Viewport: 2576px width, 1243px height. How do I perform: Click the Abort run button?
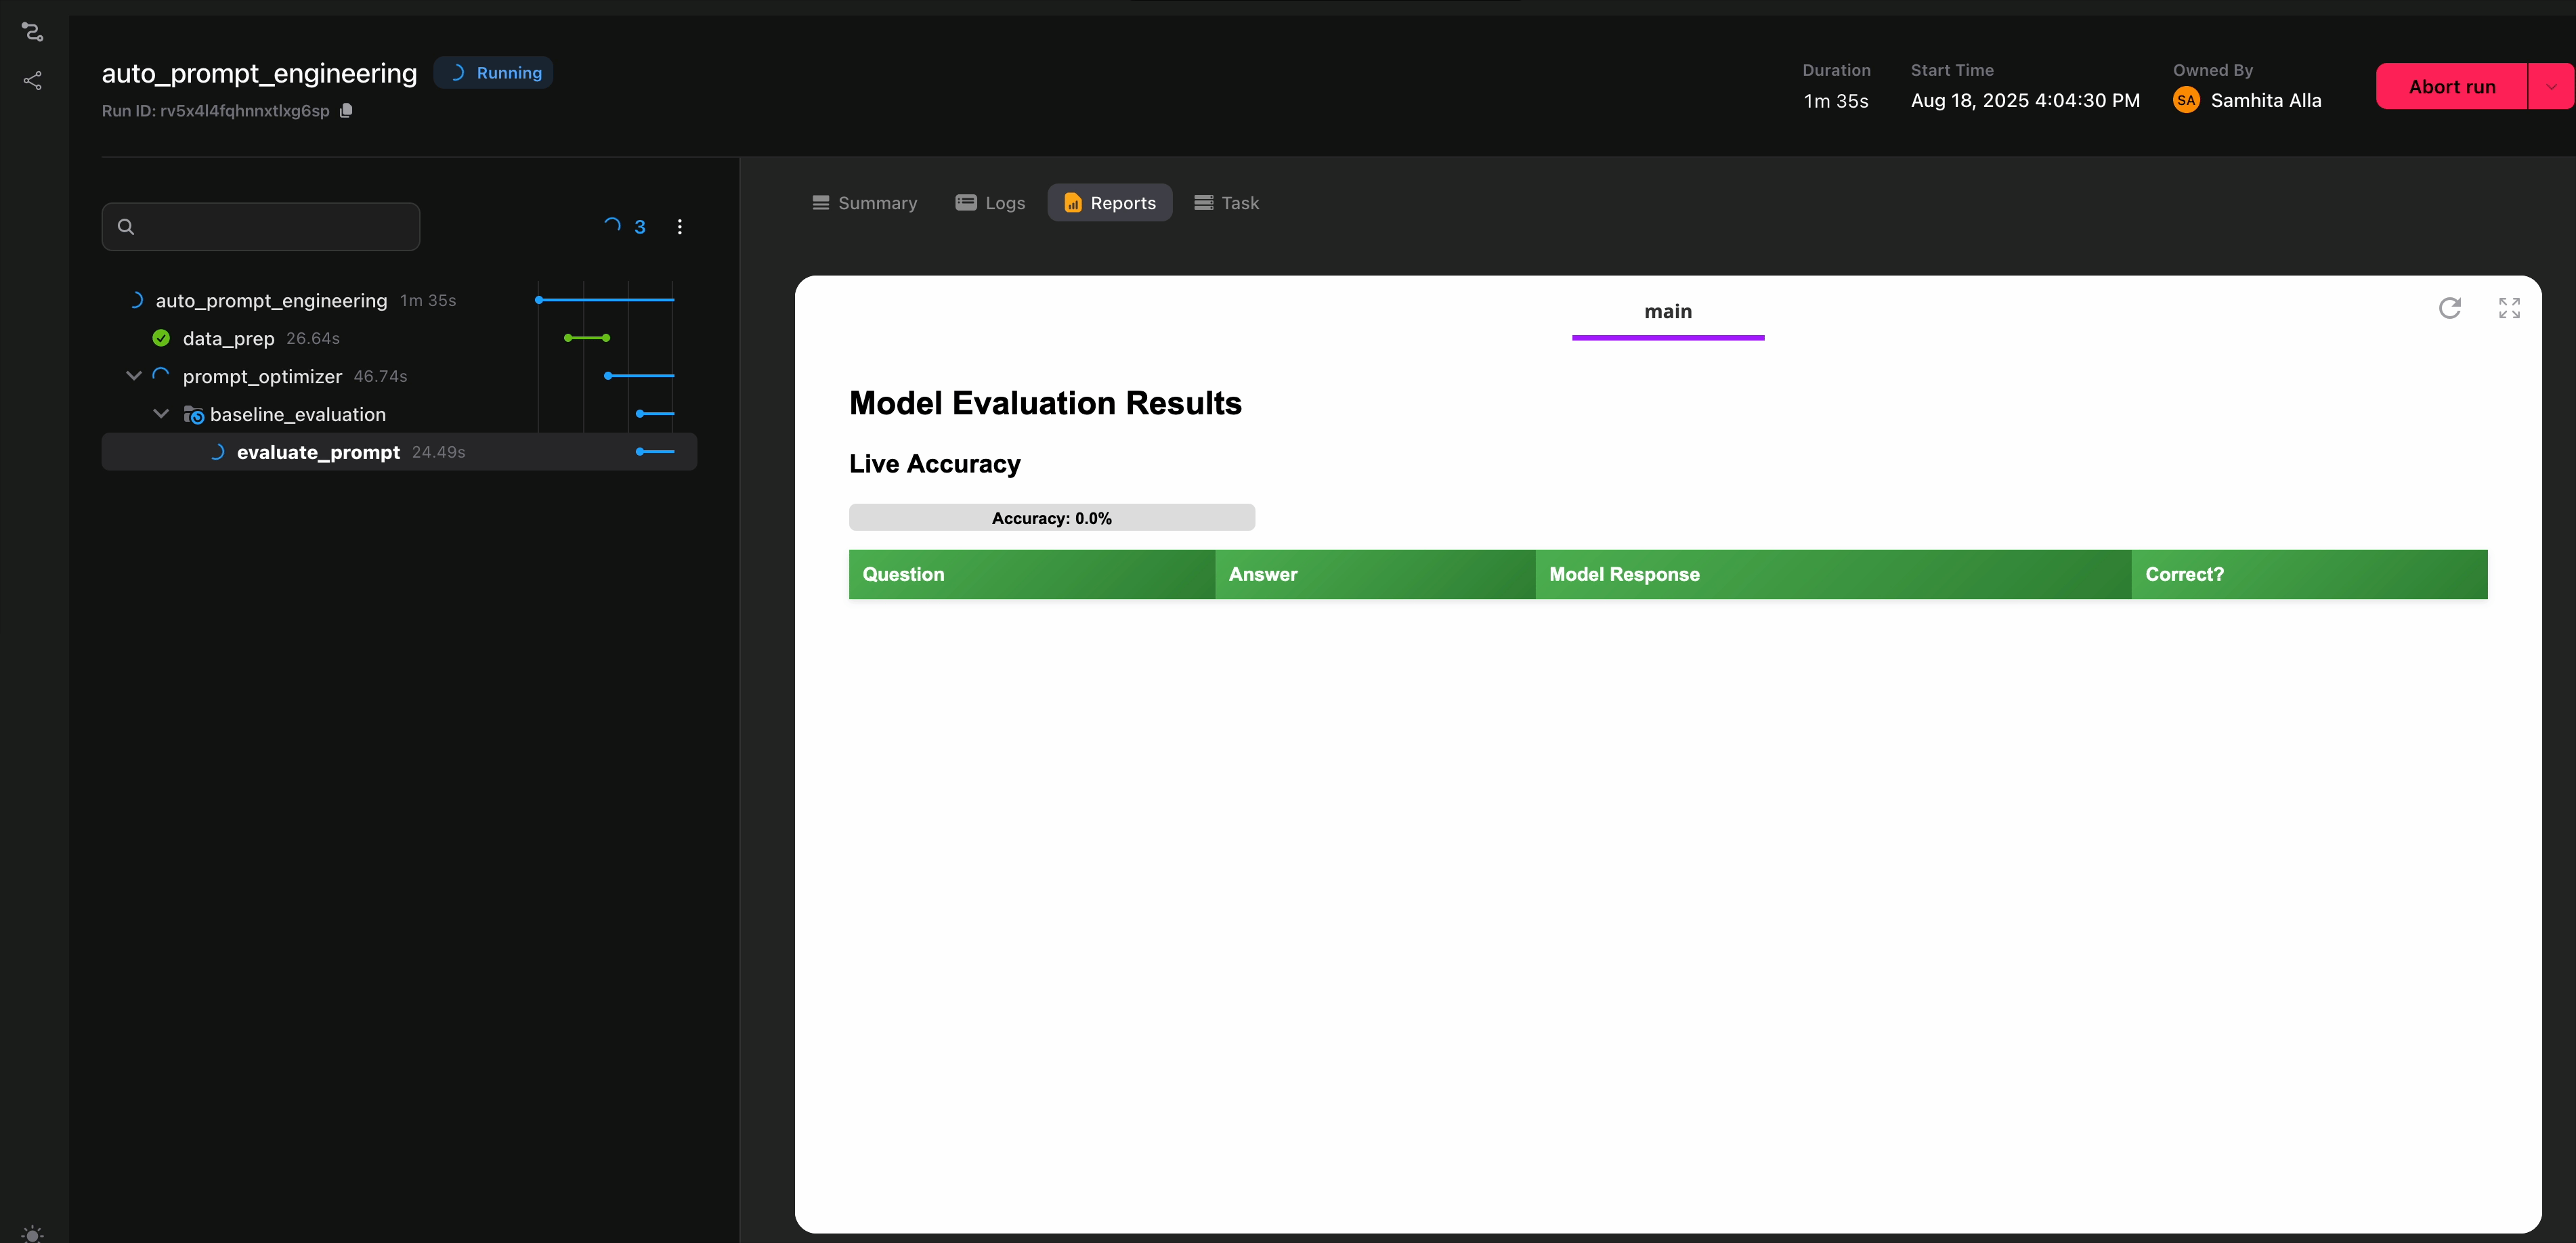(x=2451, y=86)
